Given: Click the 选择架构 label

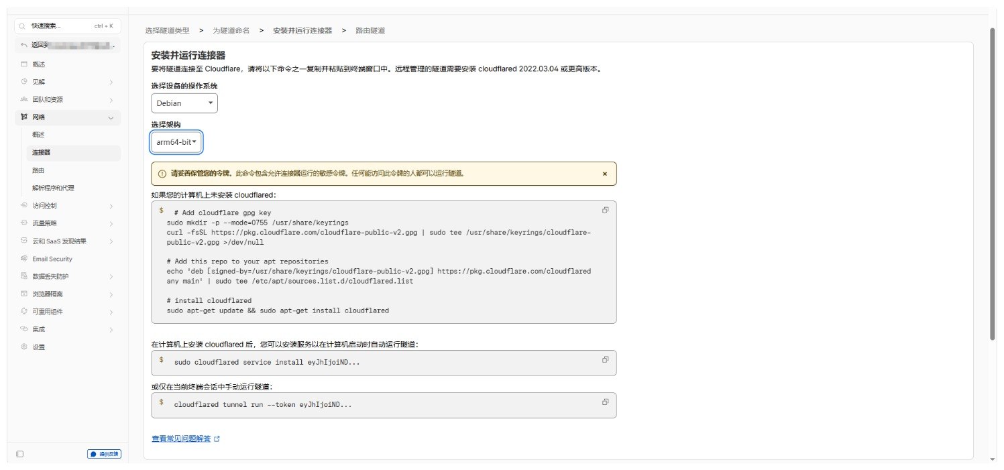Looking at the screenshot, I should pos(166,125).
